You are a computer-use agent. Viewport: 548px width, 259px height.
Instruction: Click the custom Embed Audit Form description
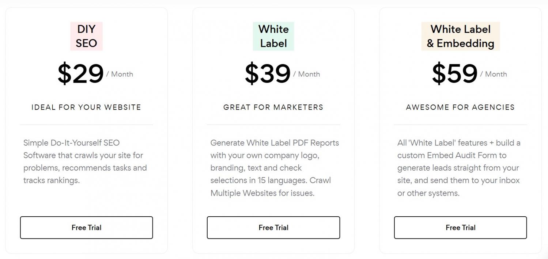click(x=459, y=168)
